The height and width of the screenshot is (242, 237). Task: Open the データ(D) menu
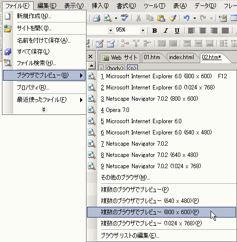[x=205, y=6]
